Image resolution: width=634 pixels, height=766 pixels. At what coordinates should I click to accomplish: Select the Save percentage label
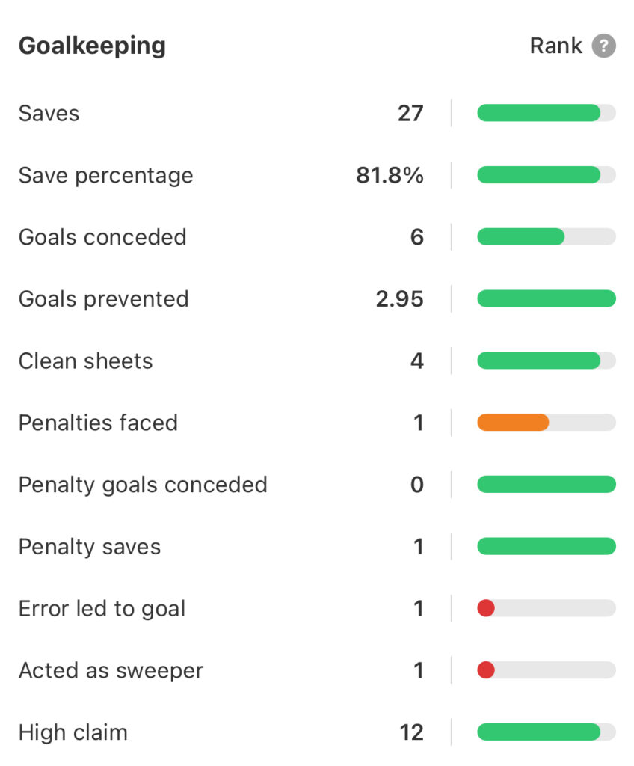pos(105,176)
